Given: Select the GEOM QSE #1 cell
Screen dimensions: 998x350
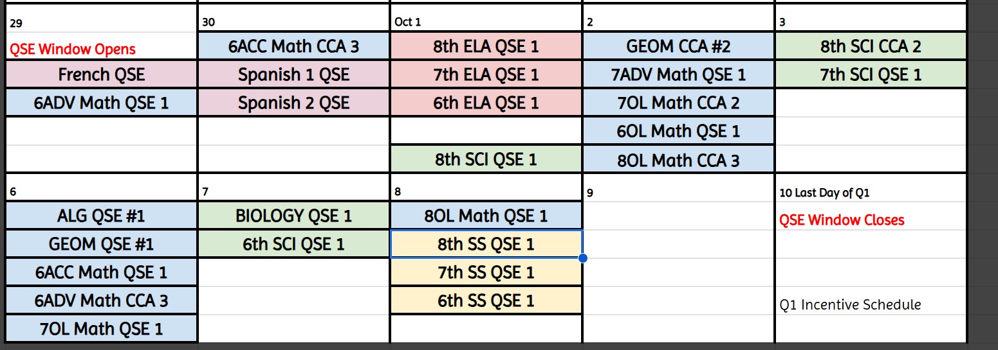Looking at the screenshot, I should click(102, 244).
